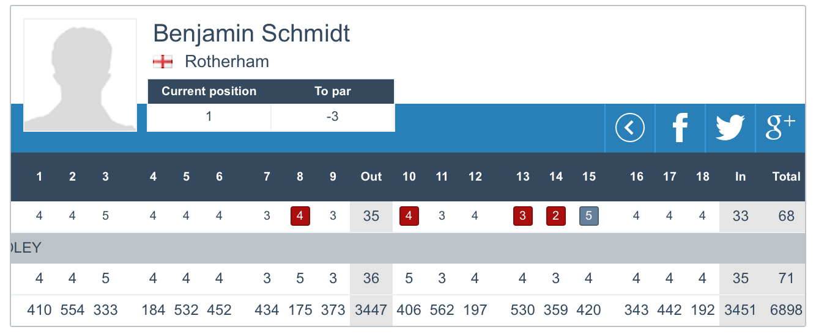
Task: Click the Benjamin Schmidt player name
Action: tap(251, 33)
